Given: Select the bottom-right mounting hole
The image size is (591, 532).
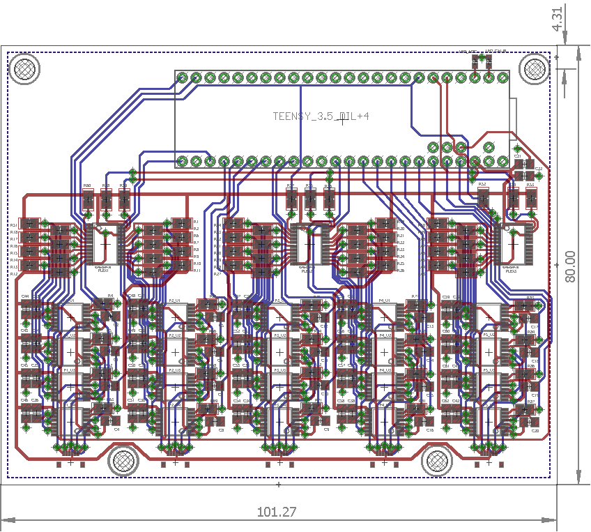Looking at the screenshot, I should [x=438, y=460].
